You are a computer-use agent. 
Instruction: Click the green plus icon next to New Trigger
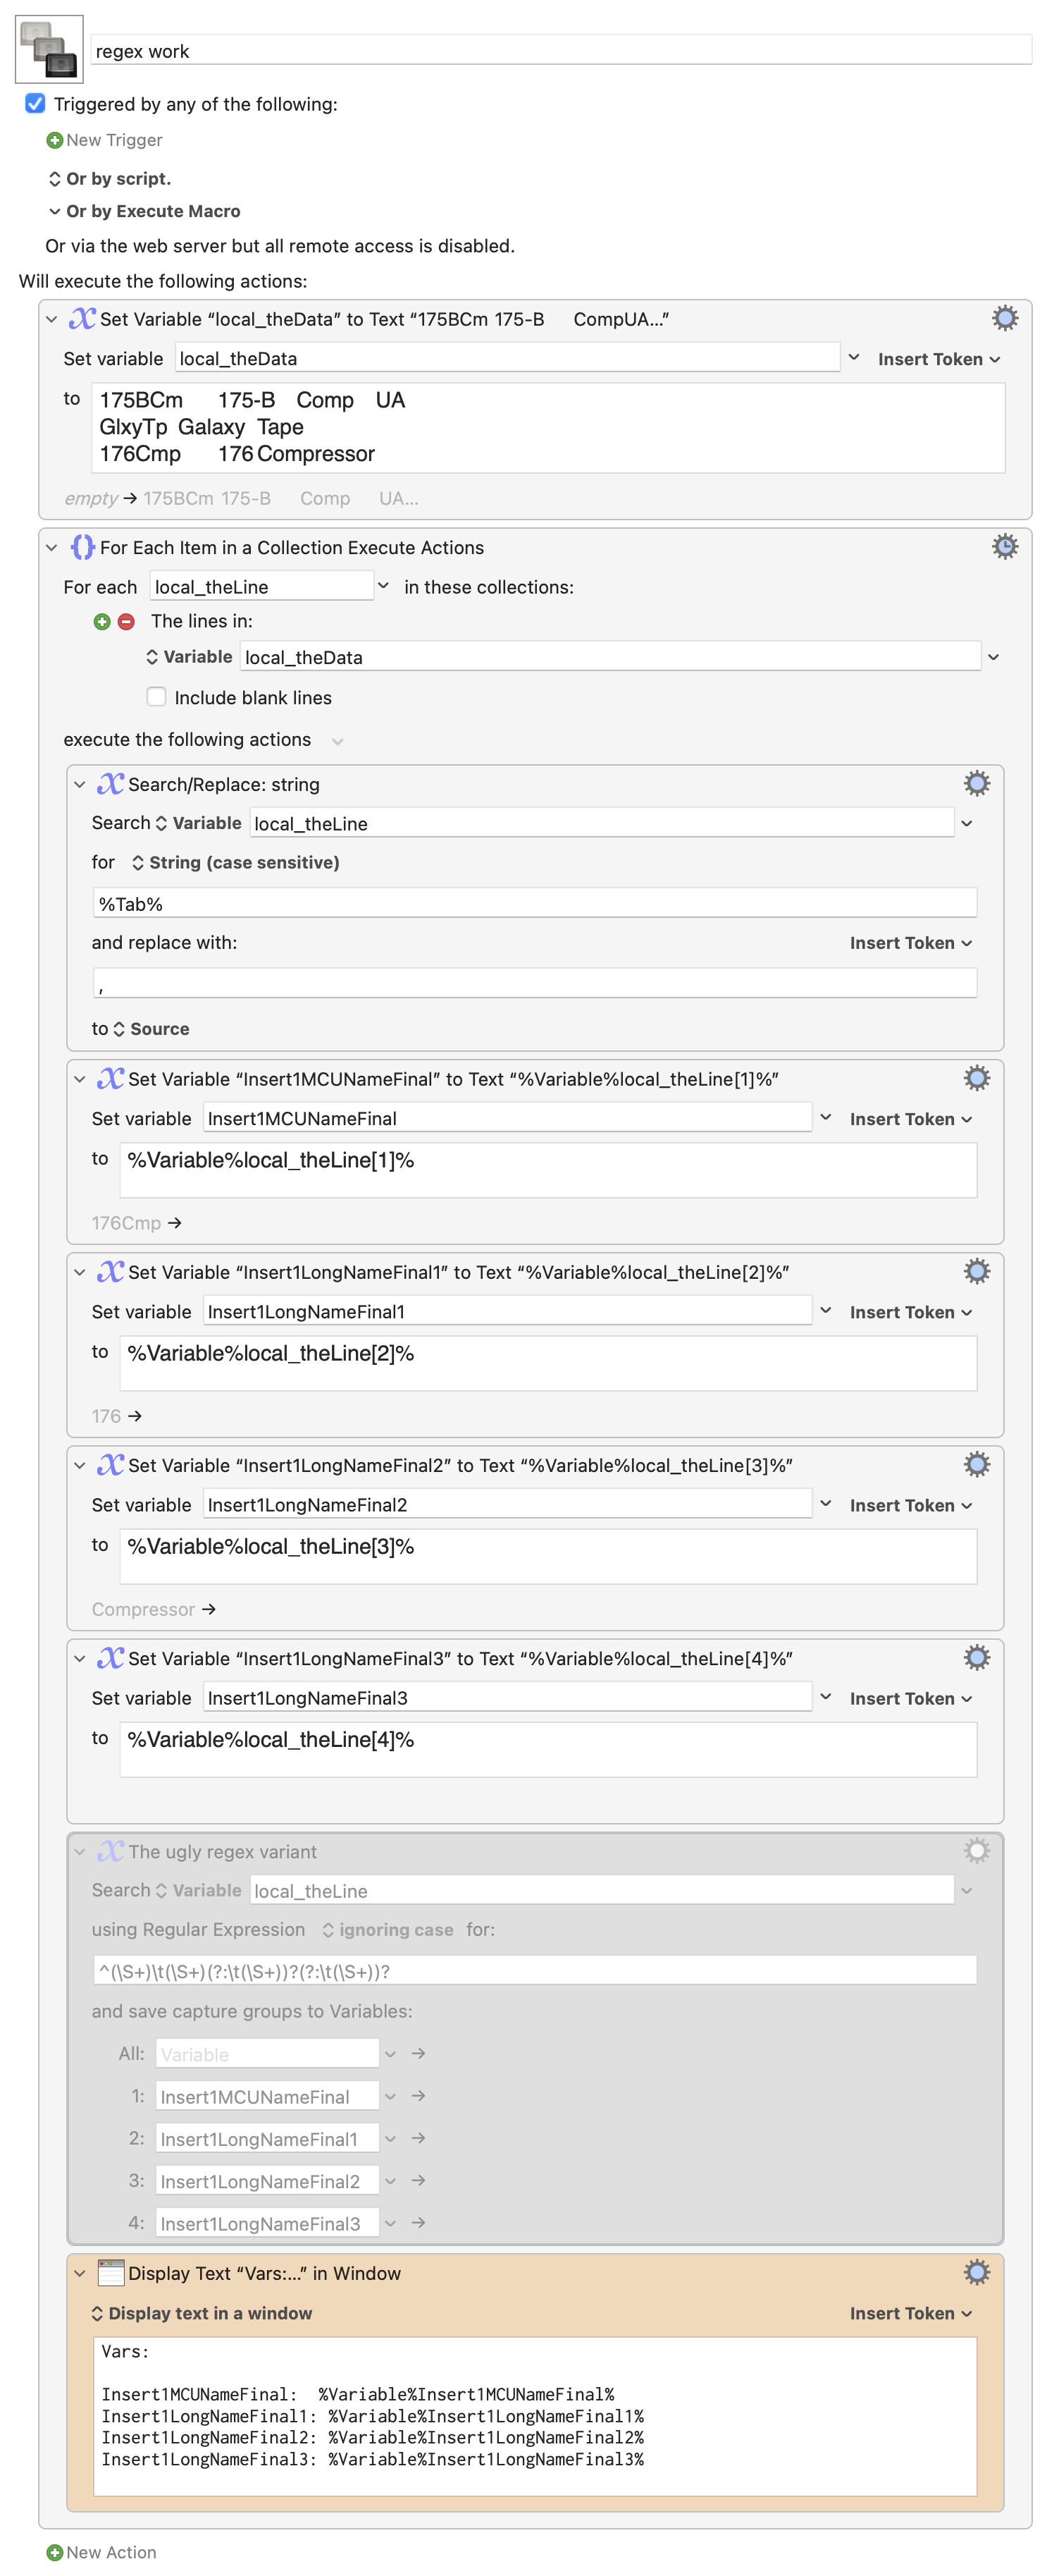click(55, 140)
